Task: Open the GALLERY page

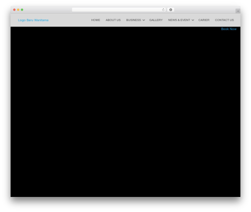Action: [x=156, y=20]
